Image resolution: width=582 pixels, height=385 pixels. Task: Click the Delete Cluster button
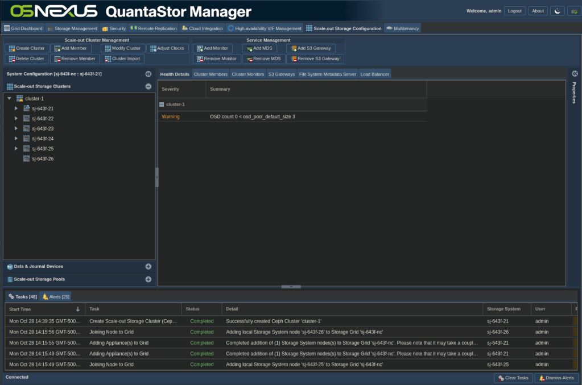(x=26, y=58)
